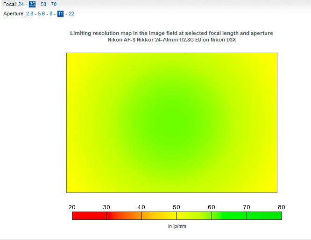Click the 'Aperture:' label
The image size is (311, 240).
click(x=14, y=14)
